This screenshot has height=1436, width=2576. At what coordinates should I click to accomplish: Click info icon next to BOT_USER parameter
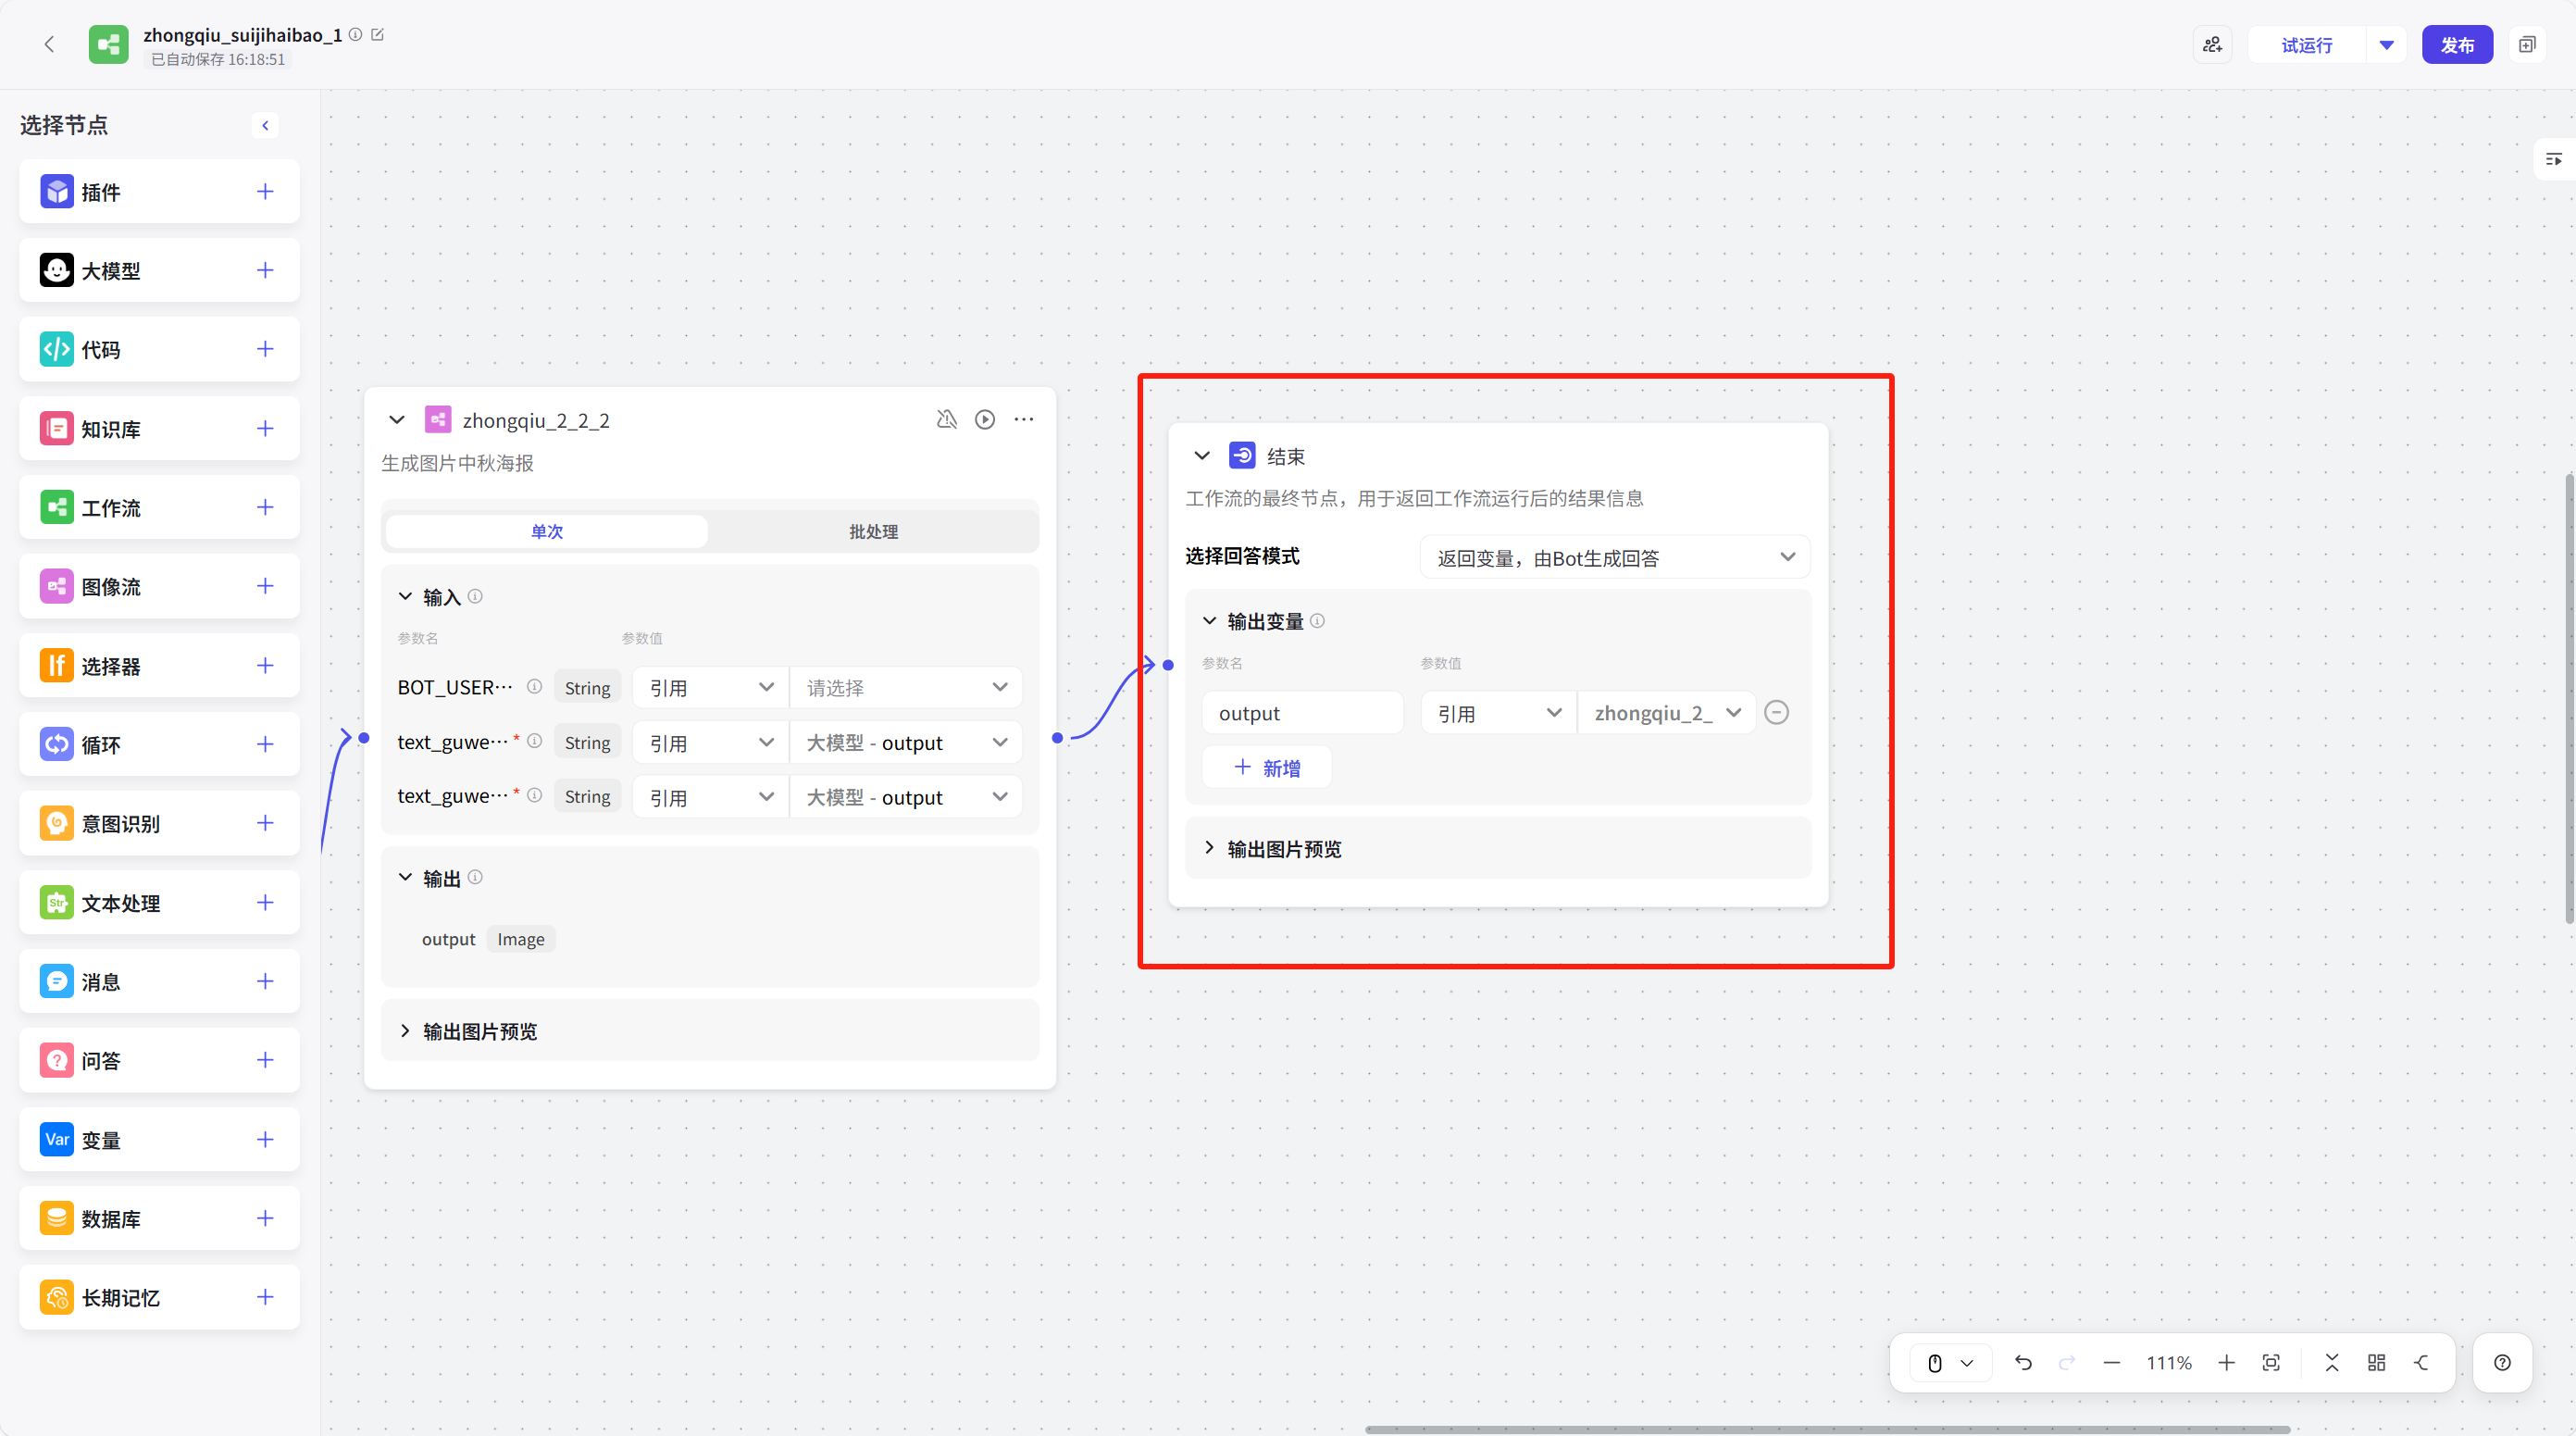(534, 687)
